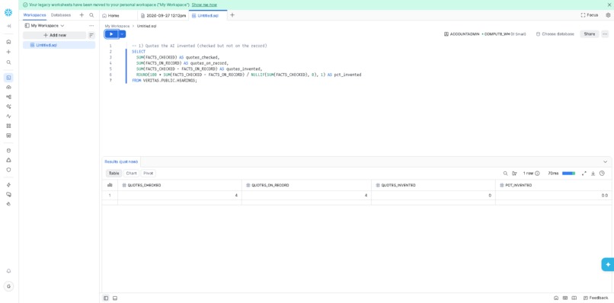The height and width of the screenshot is (303, 614).
Task: Open the My Workspace dropdown
Action: coord(44,25)
